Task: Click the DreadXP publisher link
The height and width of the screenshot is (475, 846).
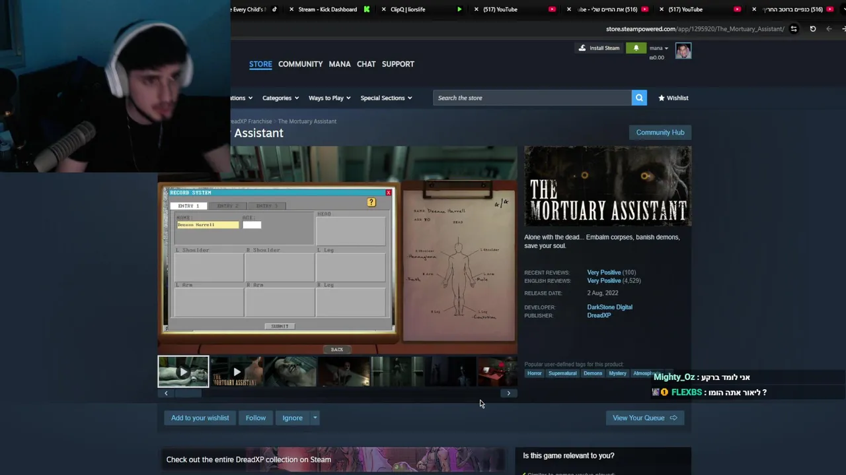Action: (599, 315)
